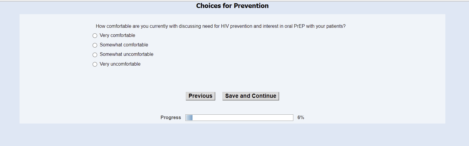Click the word 'How' starting the question
Image resolution: width=469 pixels, height=146 pixels.
tap(101, 26)
